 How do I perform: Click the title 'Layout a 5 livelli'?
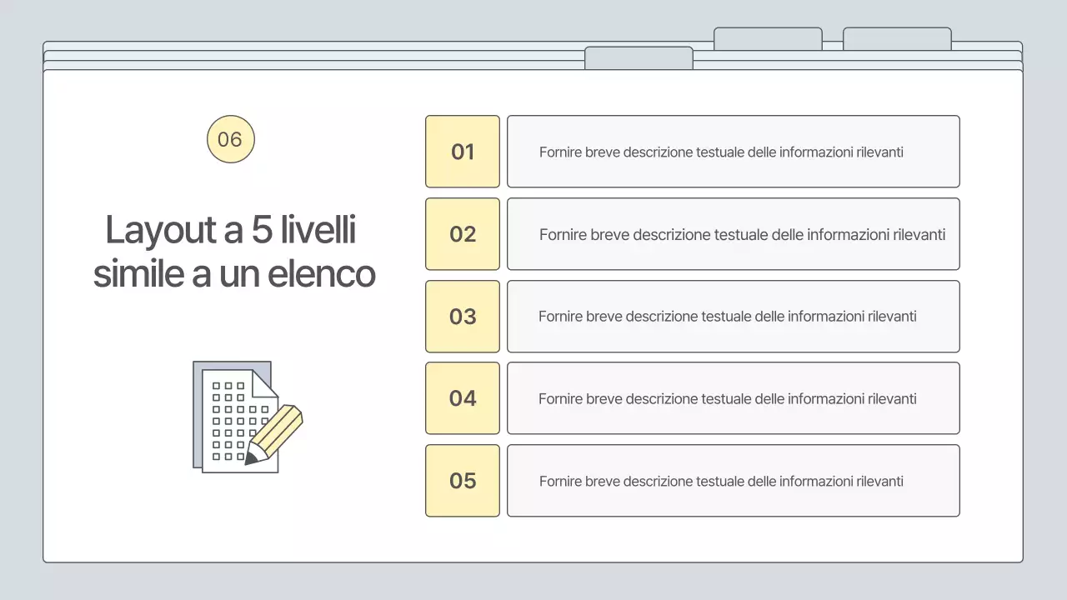(x=231, y=230)
